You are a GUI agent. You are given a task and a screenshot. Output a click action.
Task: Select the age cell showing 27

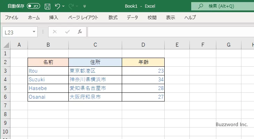coord(143,97)
